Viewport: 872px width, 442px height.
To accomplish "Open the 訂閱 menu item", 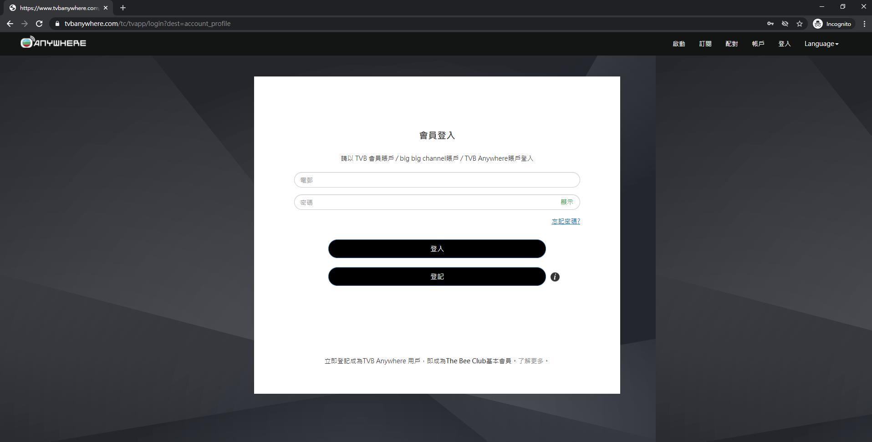I will click(705, 44).
